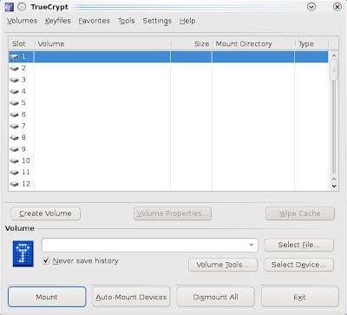Open the Volumes menu
Screen dimensions: 347x315
click(x=22, y=21)
